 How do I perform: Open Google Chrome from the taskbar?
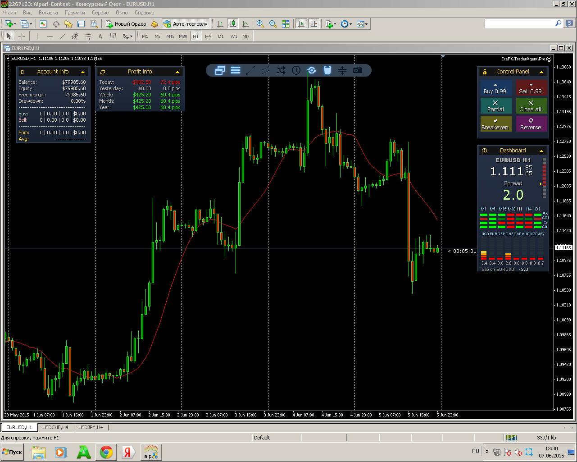pyautogui.click(x=106, y=452)
